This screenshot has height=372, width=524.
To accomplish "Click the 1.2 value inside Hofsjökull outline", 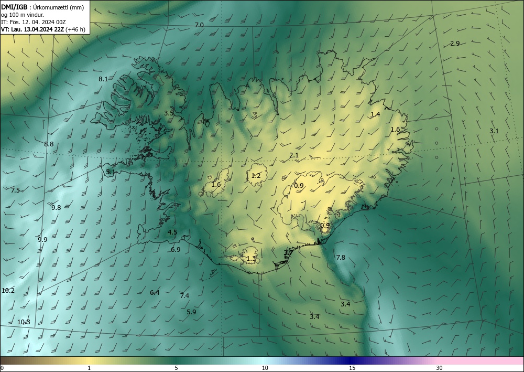I will (256, 175).
